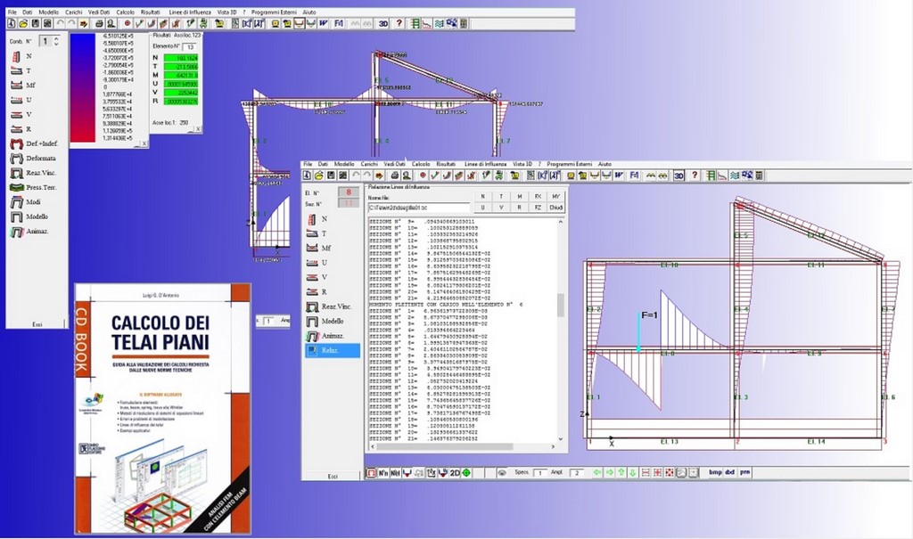Open Linee di Influenza menu in the front window
The width and height of the screenshot is (913, 539).
click(x=485, y=164)
